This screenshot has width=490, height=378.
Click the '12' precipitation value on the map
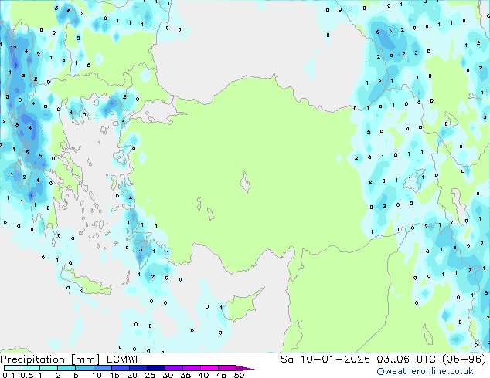(13, 47)
